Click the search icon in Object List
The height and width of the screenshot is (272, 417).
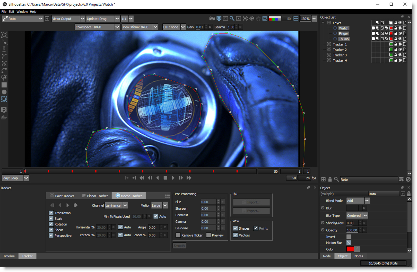(336, 179)
